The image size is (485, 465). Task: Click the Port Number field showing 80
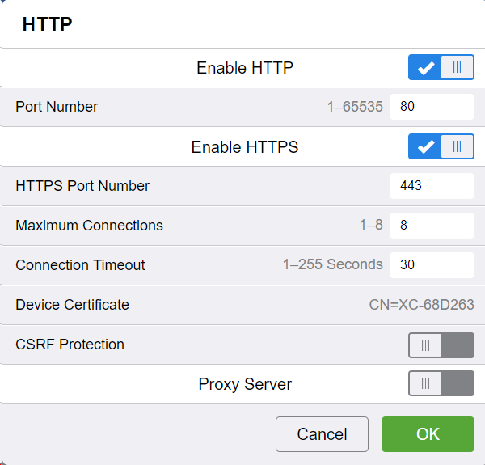431,107
